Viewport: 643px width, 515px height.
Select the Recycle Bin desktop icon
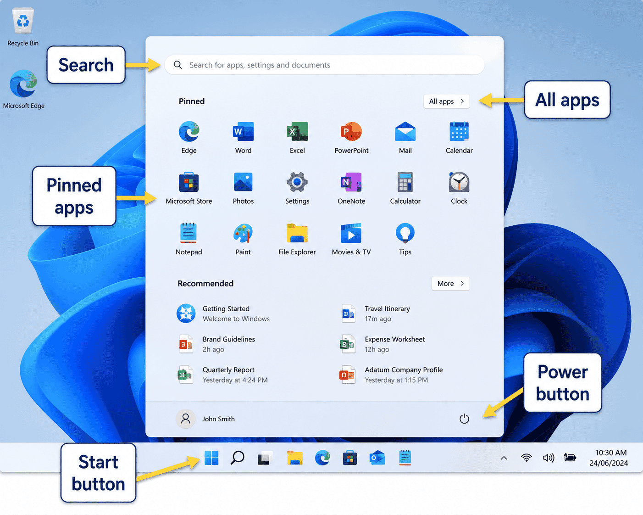click(x=23, y=27)
